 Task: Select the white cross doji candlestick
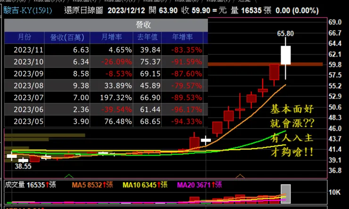click(x=206, y=140)
